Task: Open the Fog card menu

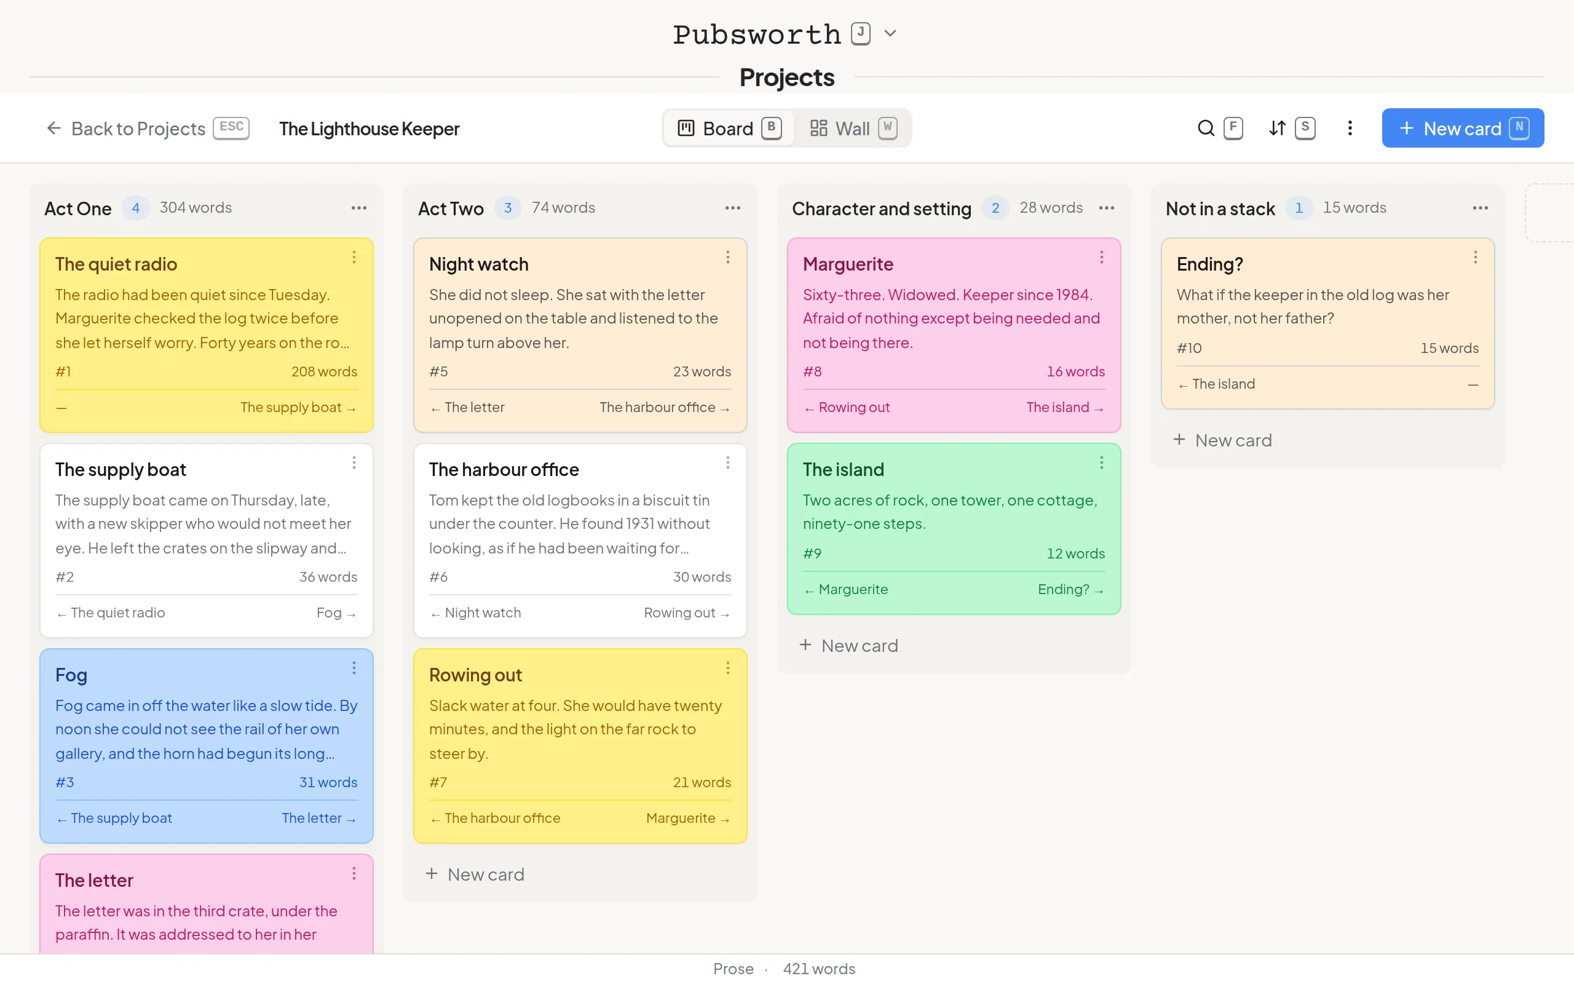Action: tap(354, 668)
